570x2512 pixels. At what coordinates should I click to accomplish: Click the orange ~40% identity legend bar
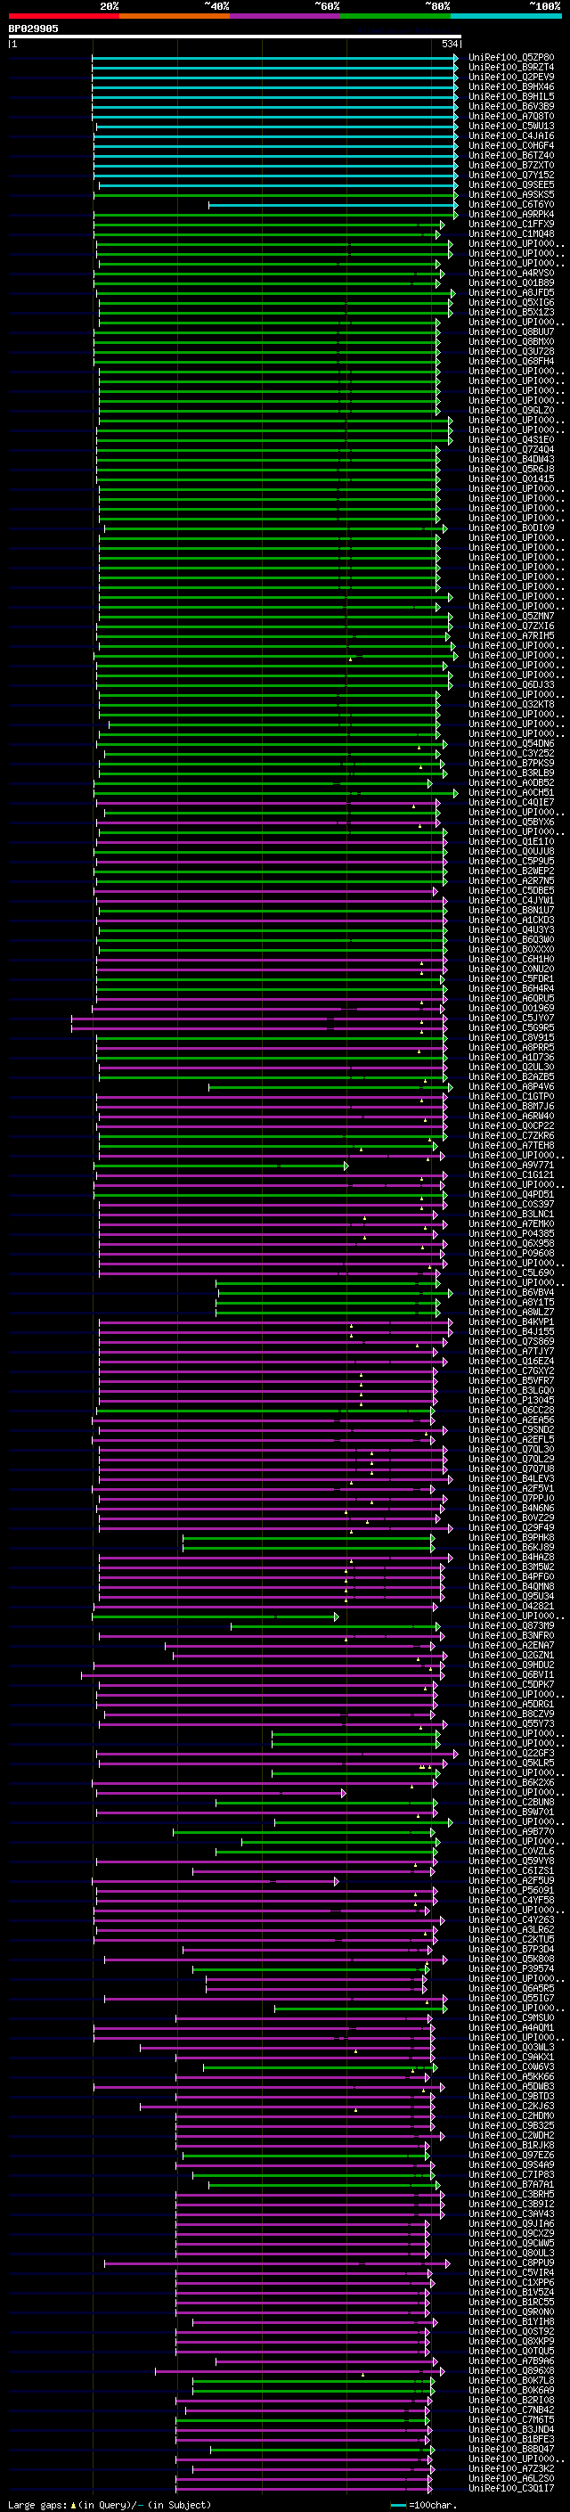pos(175,16)
